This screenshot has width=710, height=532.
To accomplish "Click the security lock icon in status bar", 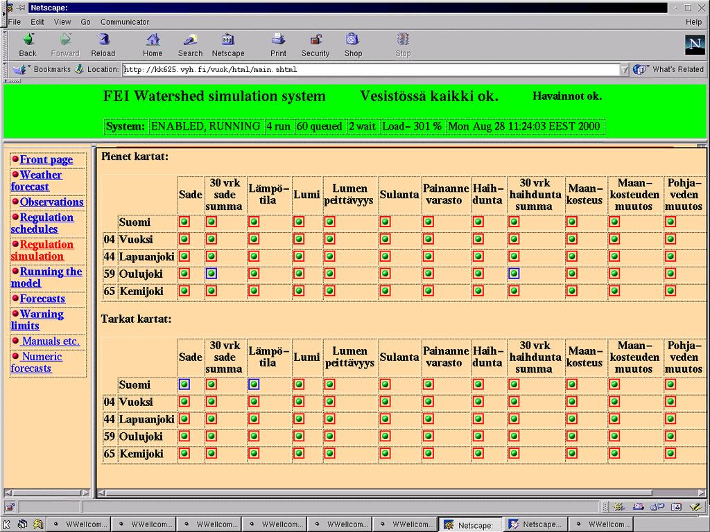I will pyautogui.click(x=10, y=506).
